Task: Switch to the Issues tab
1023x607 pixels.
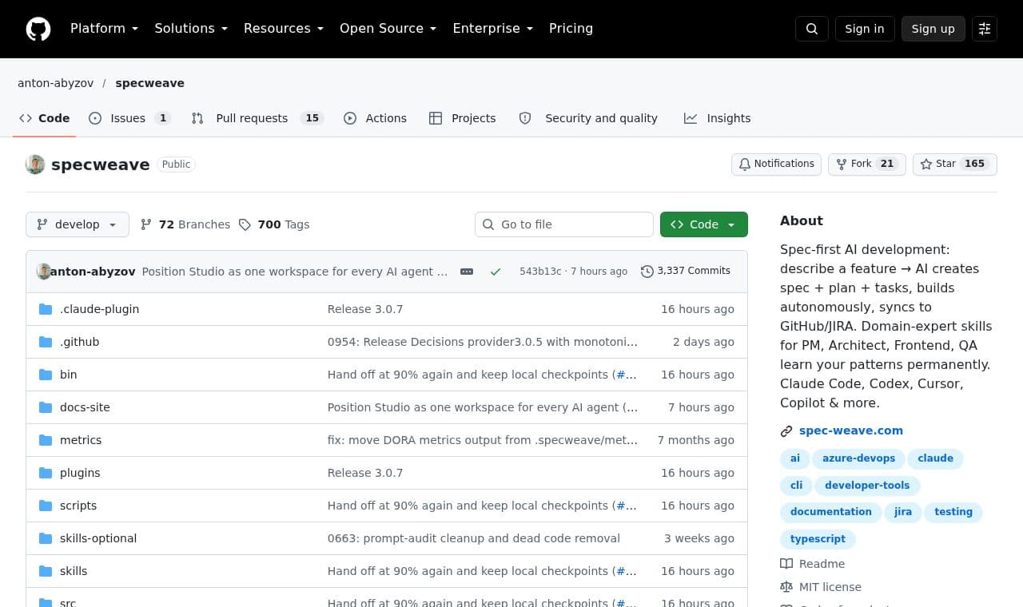Action: click(x=129, y=118)
